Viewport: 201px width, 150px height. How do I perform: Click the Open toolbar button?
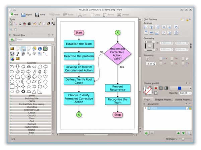tap(26, 15)
